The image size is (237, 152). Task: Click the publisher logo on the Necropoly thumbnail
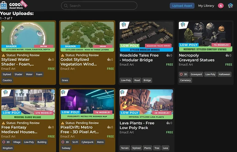tap(183, 25)
